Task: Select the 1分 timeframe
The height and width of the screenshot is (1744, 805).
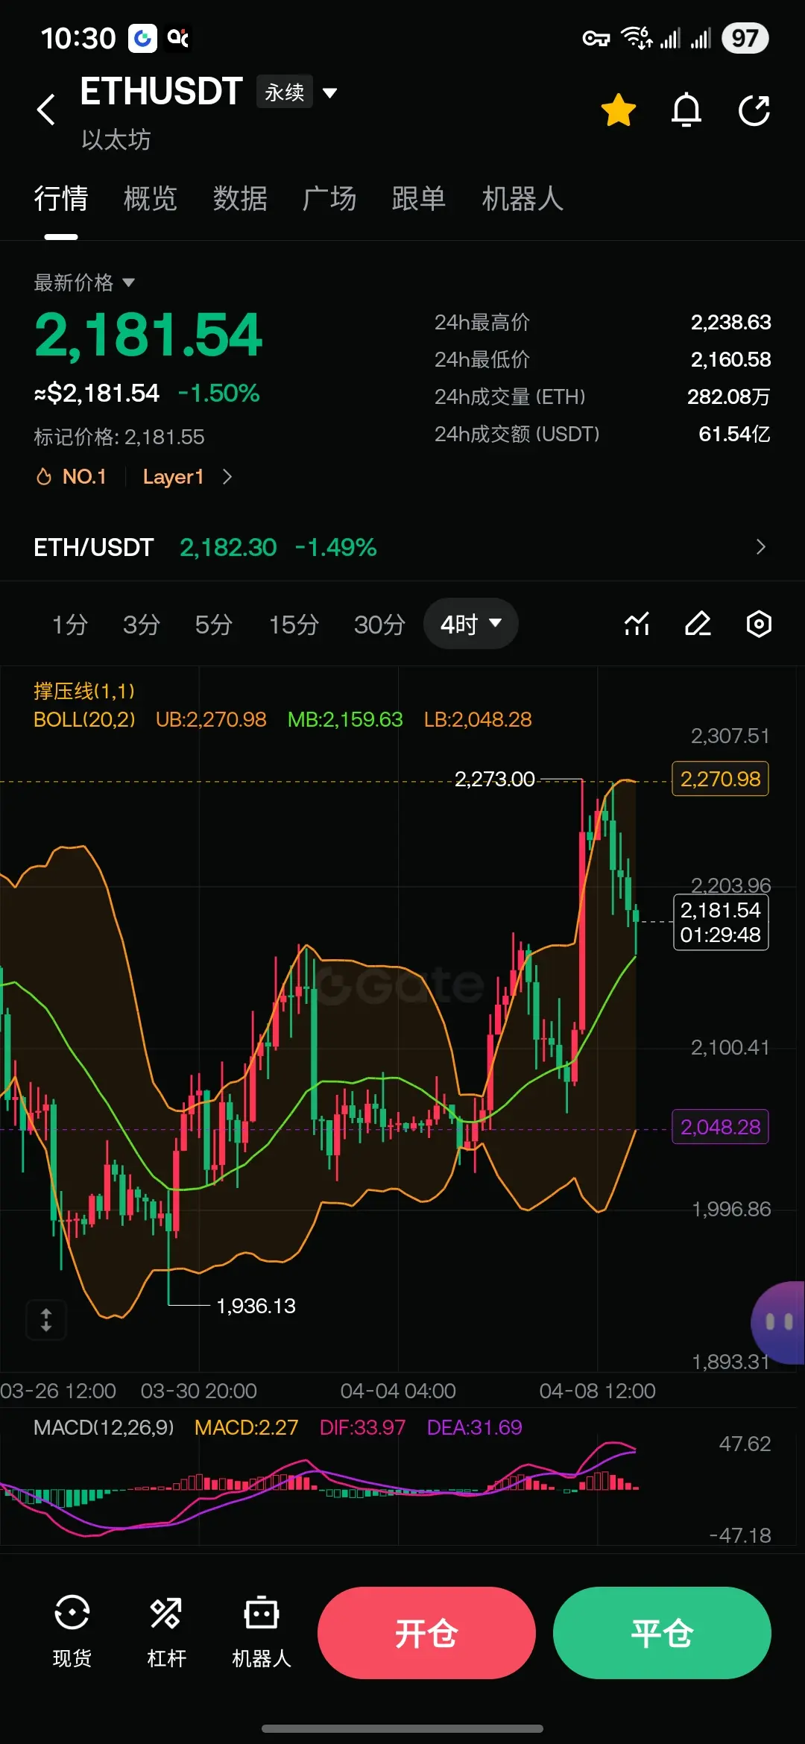Action: point(70,625)
